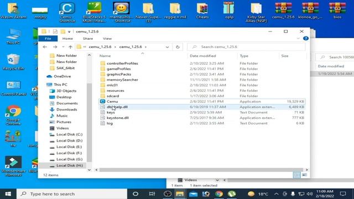Select OneDrive in navigation pane

(62, 76)
